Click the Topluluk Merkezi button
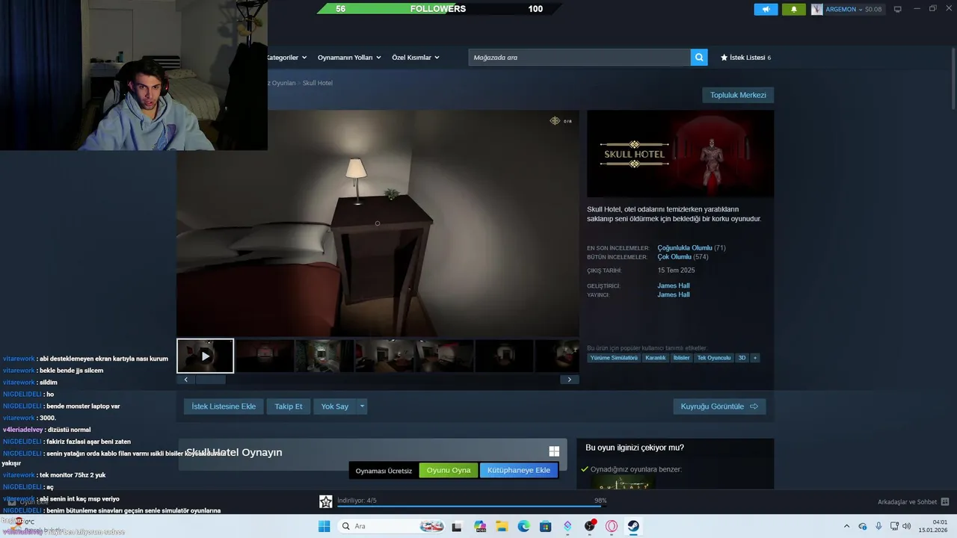This screenshot has height=538, width=957. click(x=738, y=95)
